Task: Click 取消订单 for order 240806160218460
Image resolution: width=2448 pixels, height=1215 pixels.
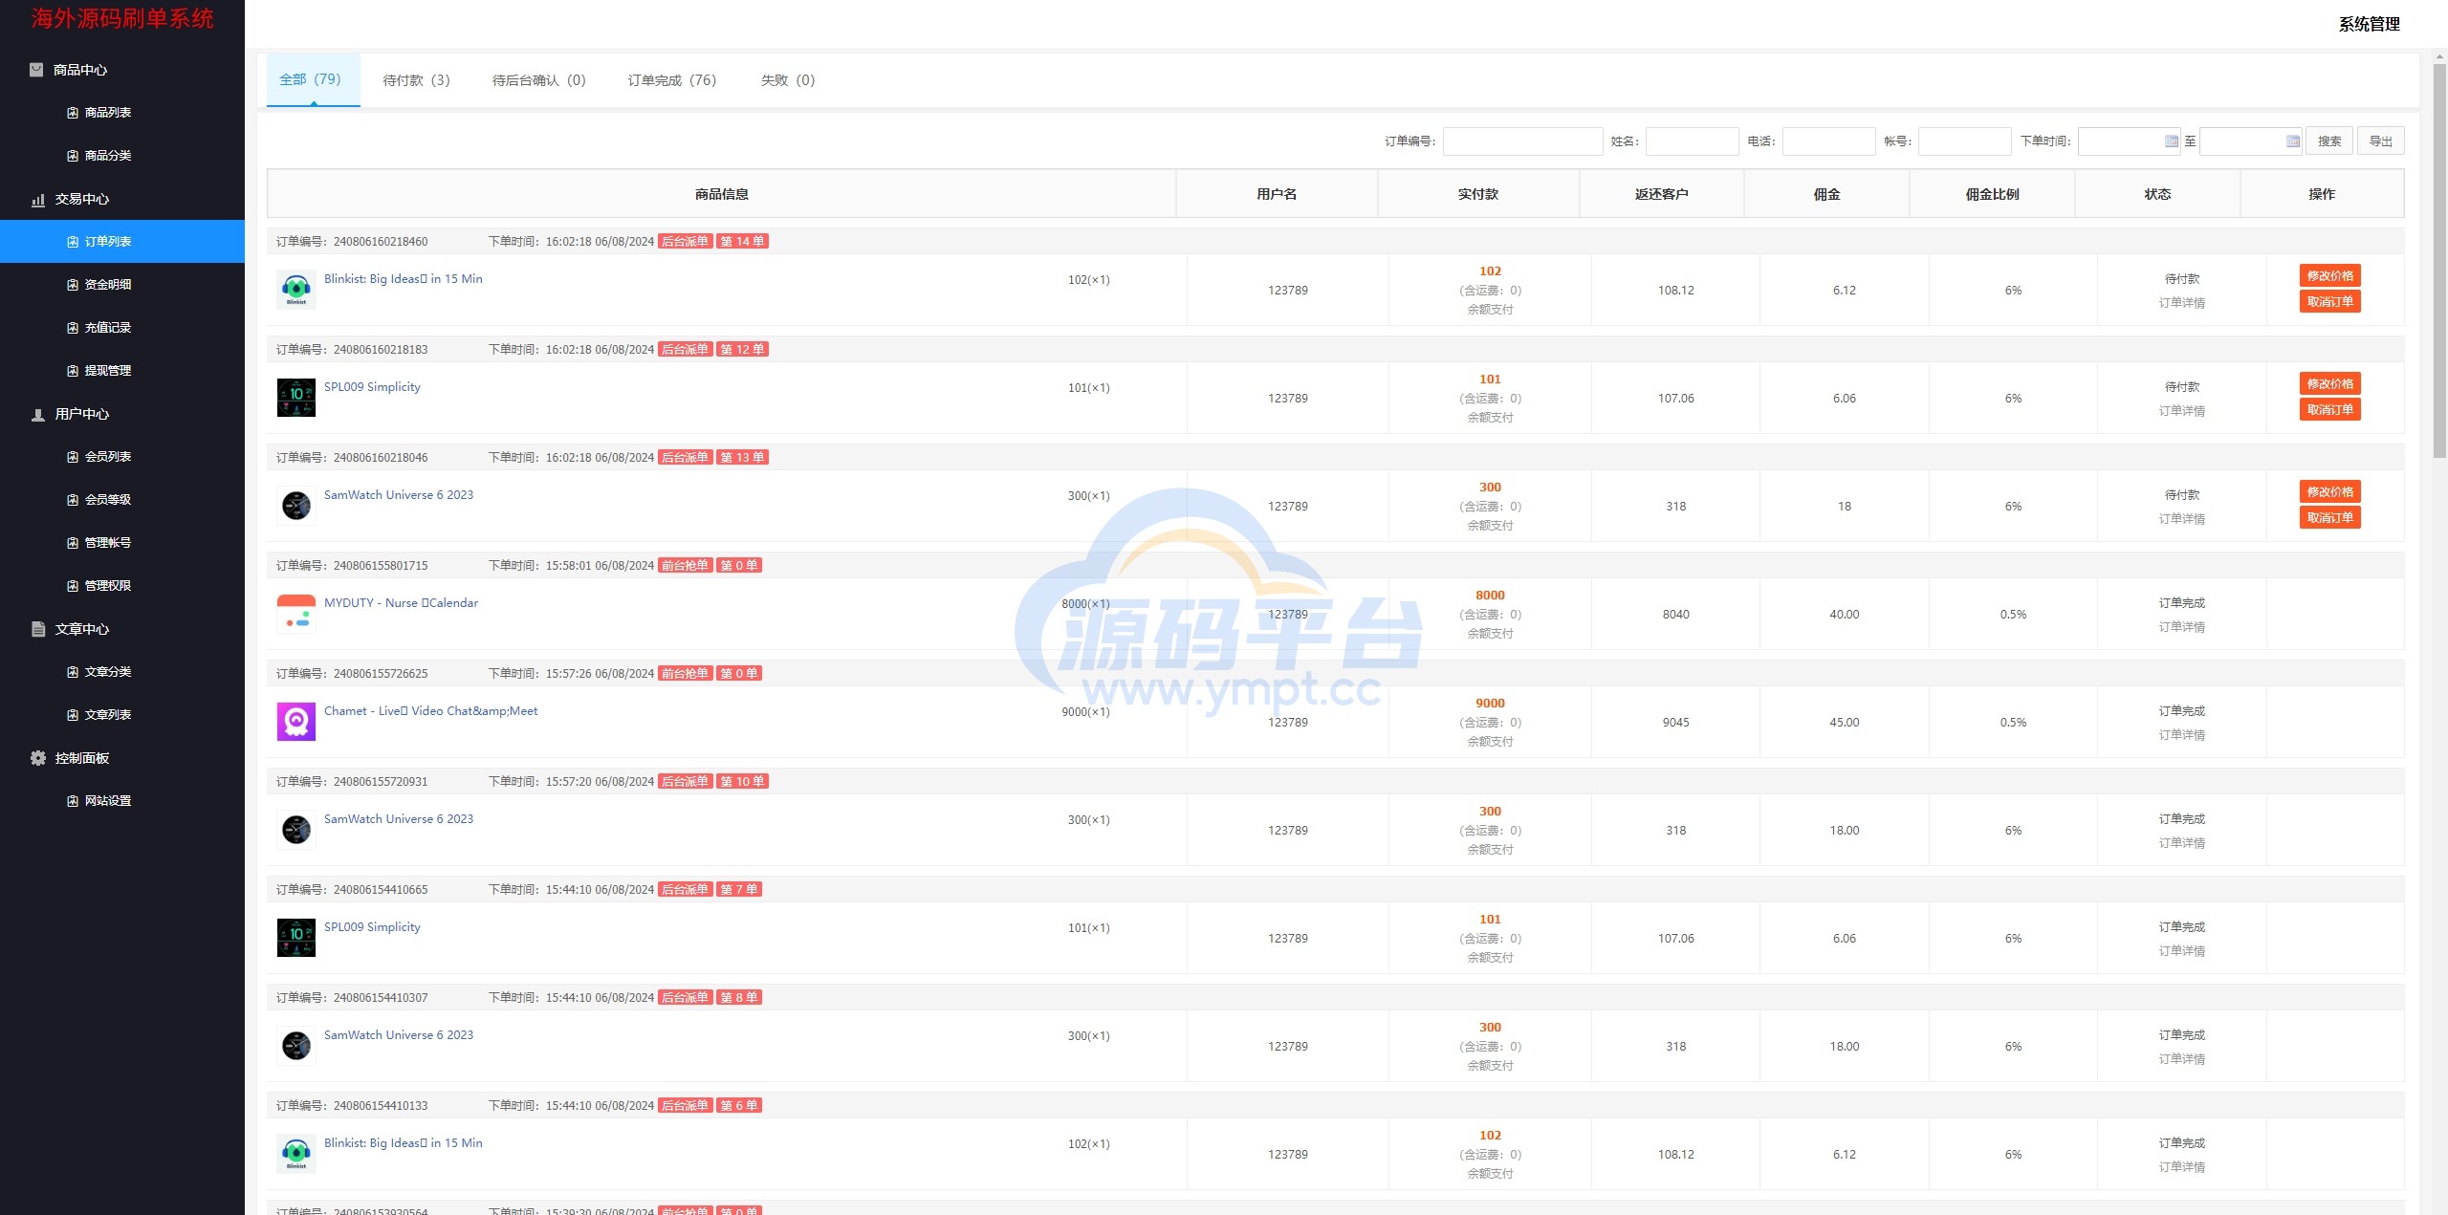Action: point(2329,302)
